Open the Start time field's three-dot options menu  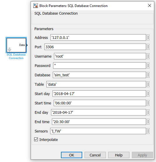click(148, 103)
